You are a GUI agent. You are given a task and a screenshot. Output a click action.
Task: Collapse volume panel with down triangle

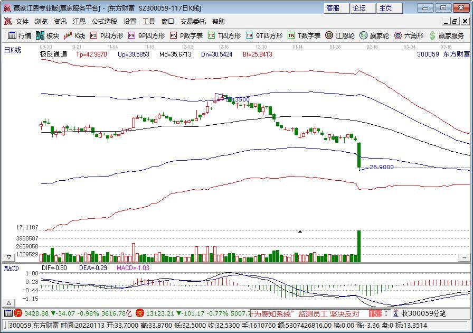click(9, 257)
